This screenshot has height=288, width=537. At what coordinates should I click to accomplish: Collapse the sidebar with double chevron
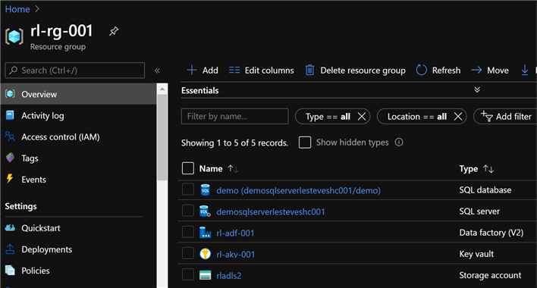(157, 70)
